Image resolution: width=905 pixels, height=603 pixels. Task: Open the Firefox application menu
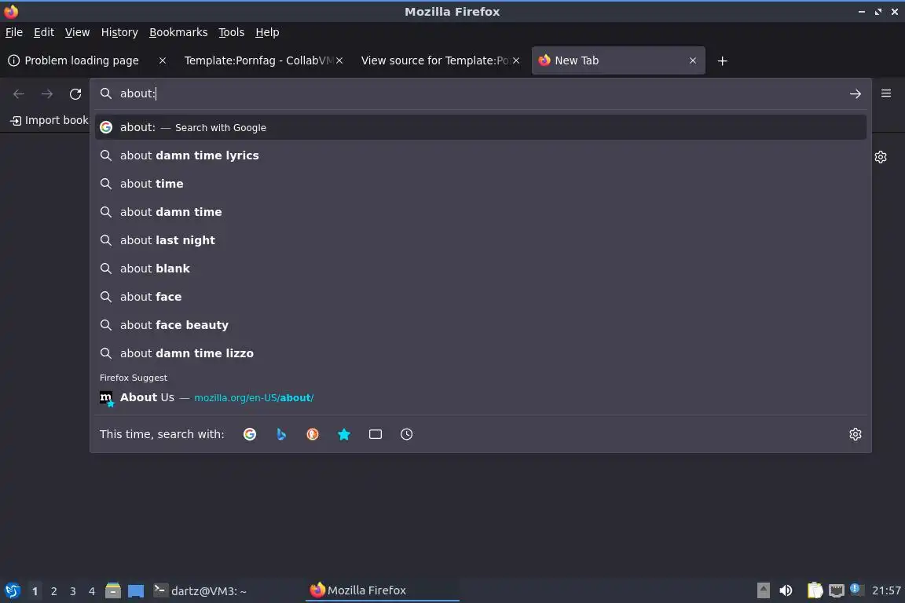(886, 93)
